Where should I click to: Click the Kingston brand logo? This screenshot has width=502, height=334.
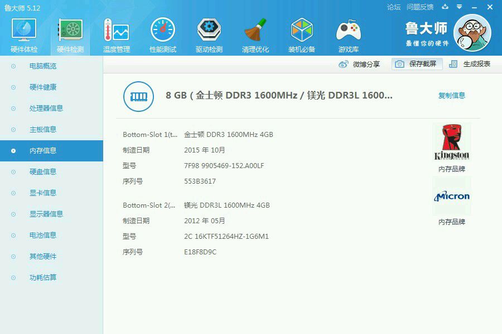pyautogui.click(x=452, y=141)
